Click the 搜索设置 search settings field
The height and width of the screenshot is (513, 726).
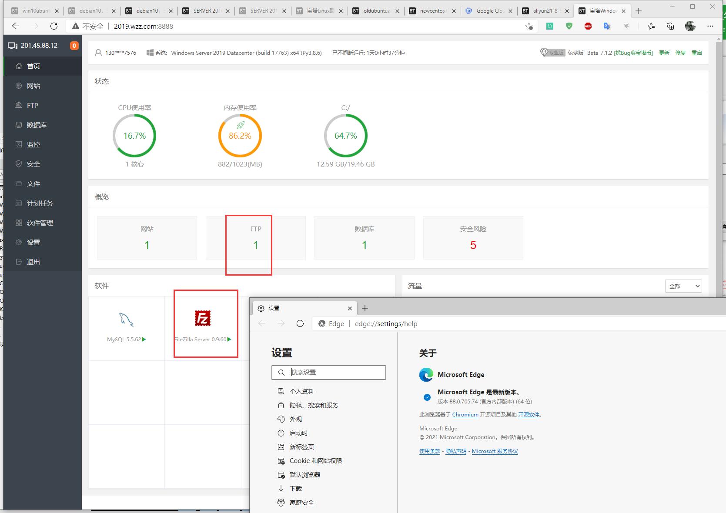tap(329, 372)
